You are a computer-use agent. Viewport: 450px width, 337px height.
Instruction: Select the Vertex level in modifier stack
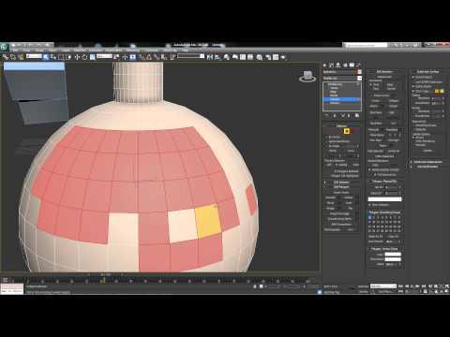(334, 88)
